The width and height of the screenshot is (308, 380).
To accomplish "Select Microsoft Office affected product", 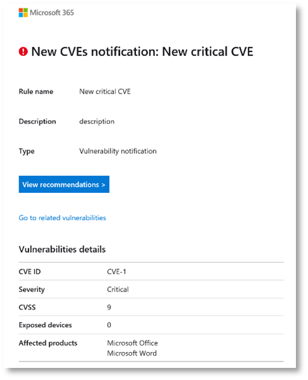I will (133, 343).
